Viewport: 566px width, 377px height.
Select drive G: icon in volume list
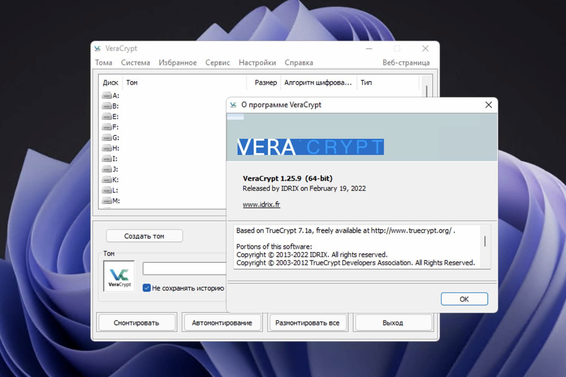pos(107,138)
